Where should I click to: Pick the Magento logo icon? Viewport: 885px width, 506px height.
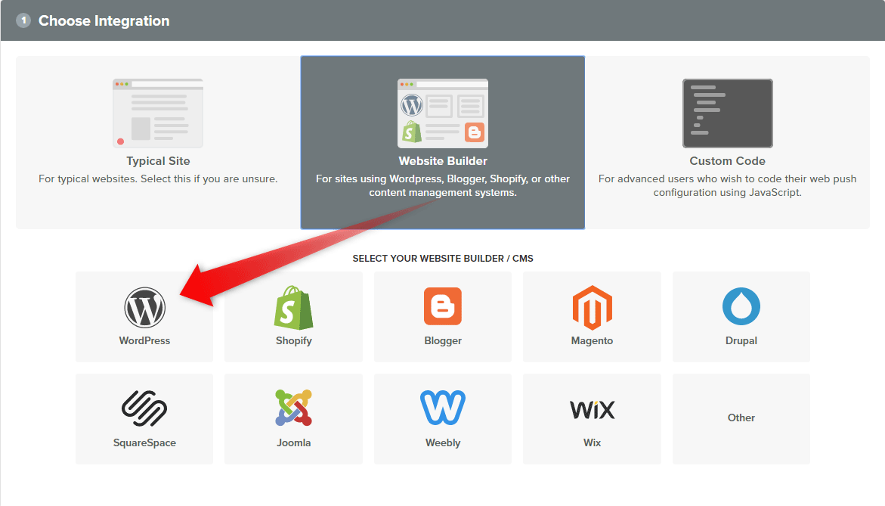point(592,307)
